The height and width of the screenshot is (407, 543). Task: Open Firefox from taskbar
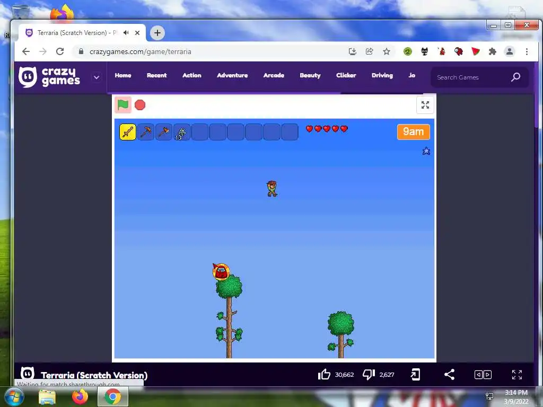pos(80,396)
